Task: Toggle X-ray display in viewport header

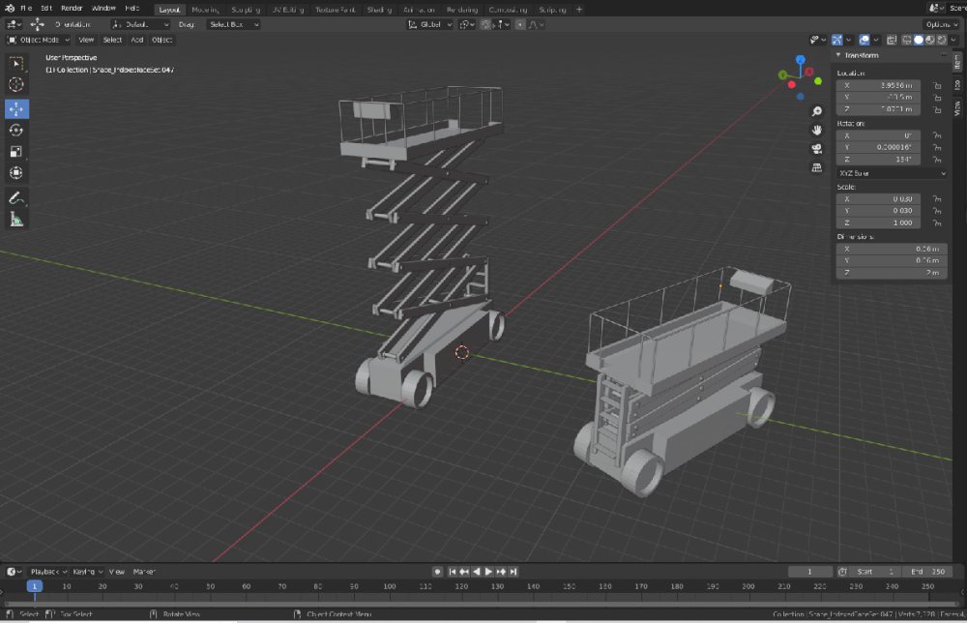Action: [x=891, y=40]
